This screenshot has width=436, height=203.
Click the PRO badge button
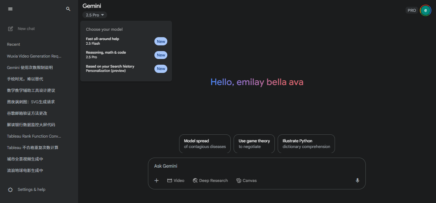(x=412, y=10)
